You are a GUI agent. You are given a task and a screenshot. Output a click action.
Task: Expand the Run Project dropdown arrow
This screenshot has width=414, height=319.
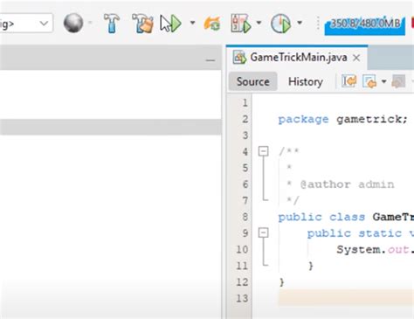192,23
